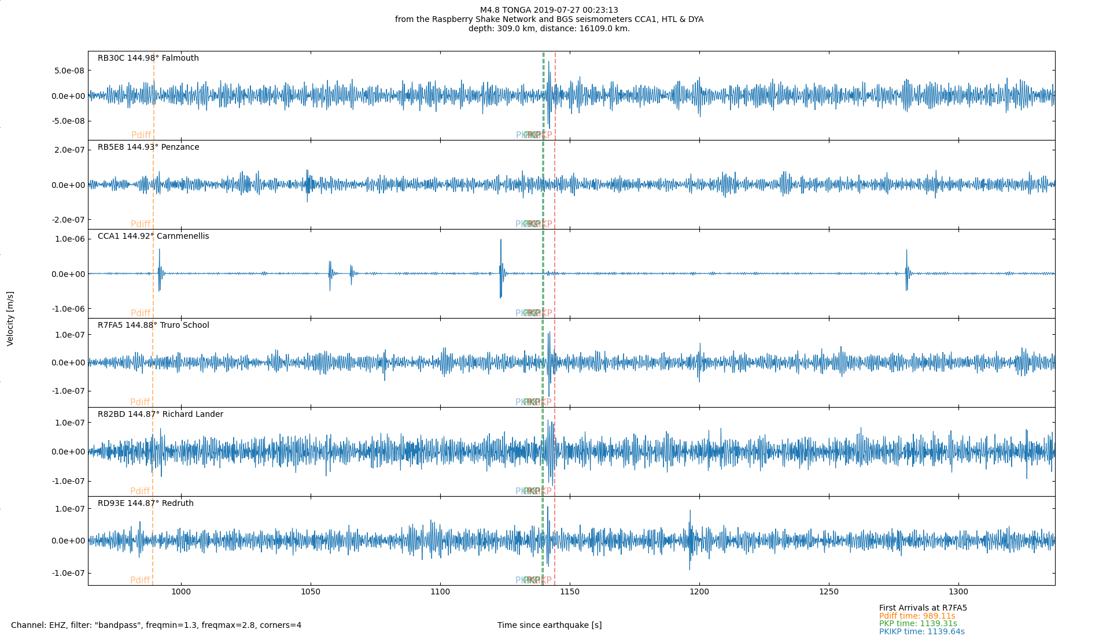Click the "-2.0e-07" y-tick in Penzance panel
This screenshot has height=636, width=1099.
pyautogui.click(x=68, y=220)
